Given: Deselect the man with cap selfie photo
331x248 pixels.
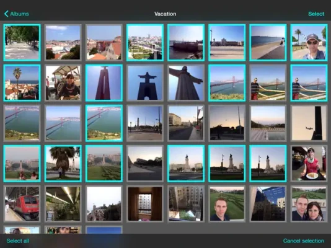Looking at the screenshot, I should point(309,43).
